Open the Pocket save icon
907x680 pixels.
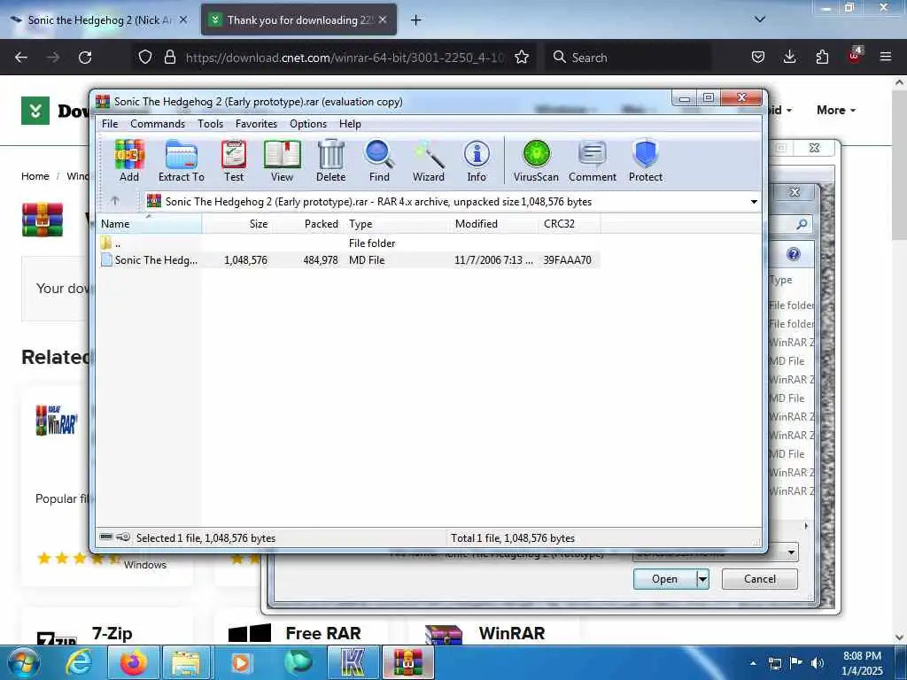click(x=758, y=58)
